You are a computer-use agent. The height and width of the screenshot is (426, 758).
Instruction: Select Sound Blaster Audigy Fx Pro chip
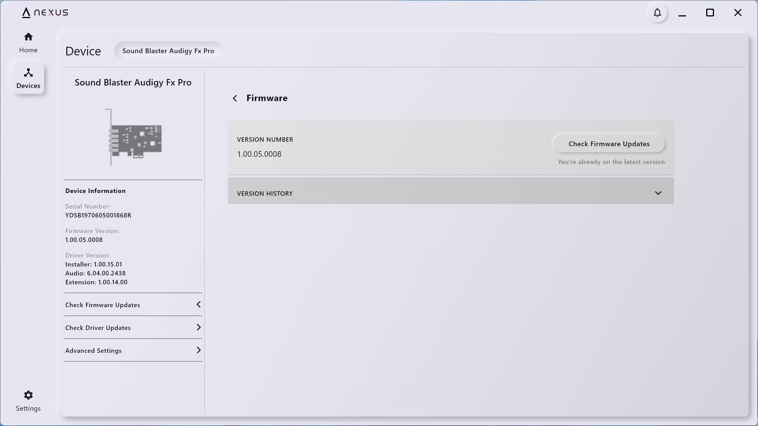click(x=168, y=51)
